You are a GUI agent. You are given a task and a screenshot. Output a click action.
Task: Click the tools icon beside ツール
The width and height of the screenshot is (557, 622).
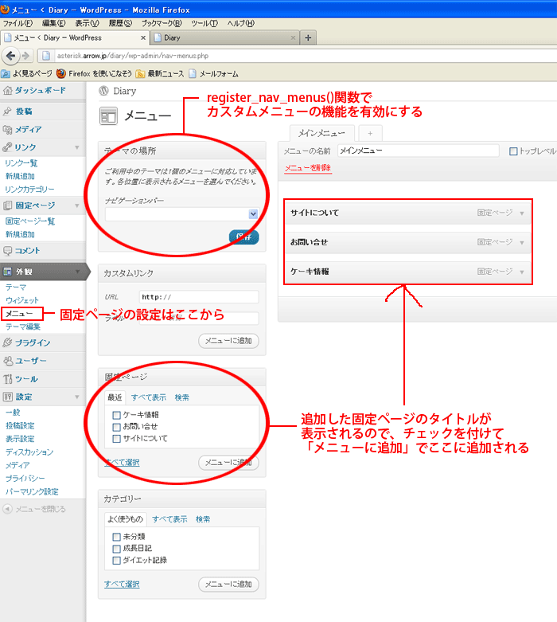(7, 379)
